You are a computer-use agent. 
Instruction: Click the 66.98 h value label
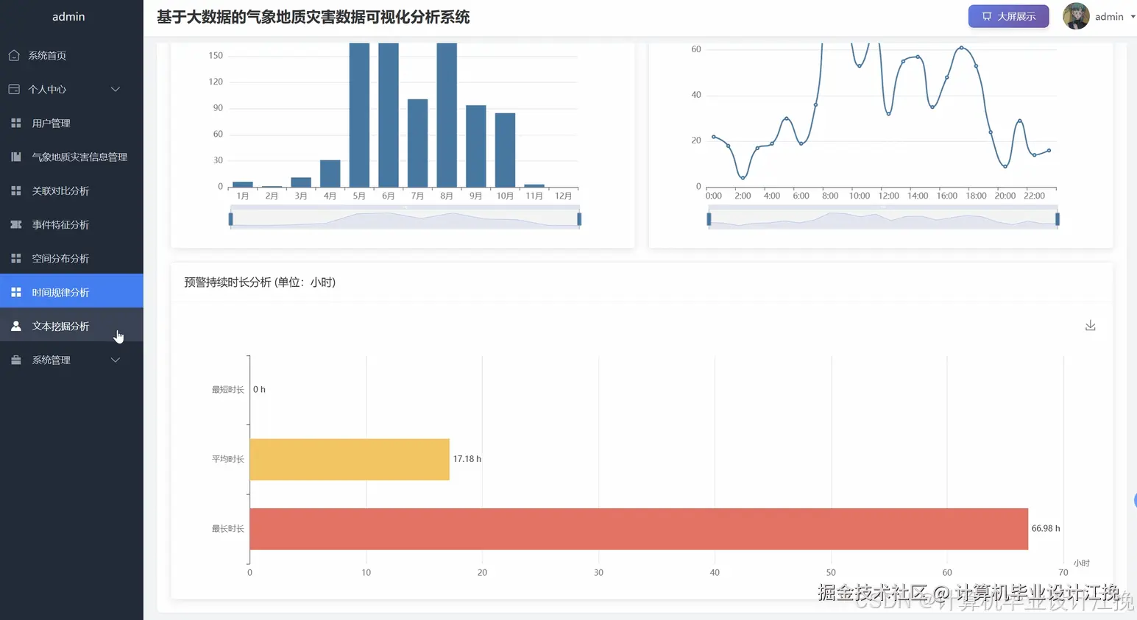point(1046,528)
